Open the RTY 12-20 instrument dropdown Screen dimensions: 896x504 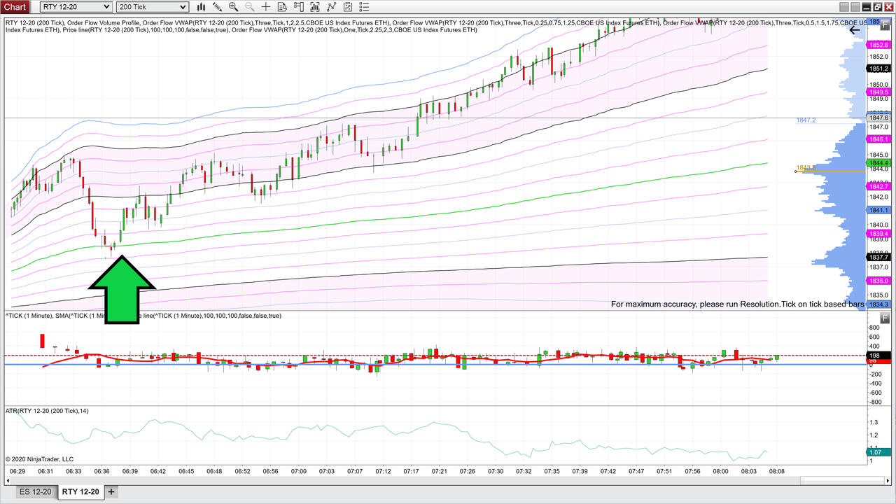[76, 7]
